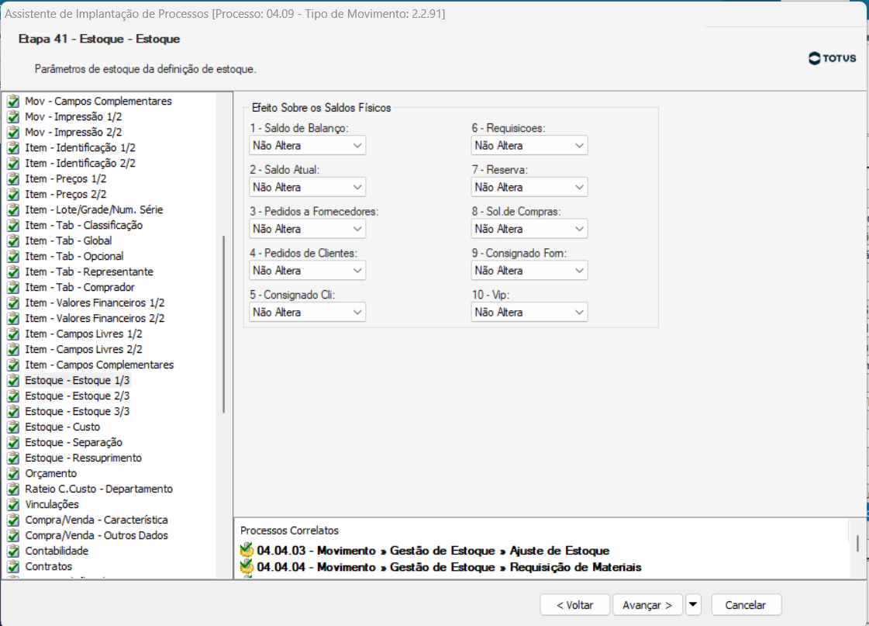Click checkmark icon beside Estoque - Separação
This screenshot has width=869, height=626.
[x=13, y=443]
